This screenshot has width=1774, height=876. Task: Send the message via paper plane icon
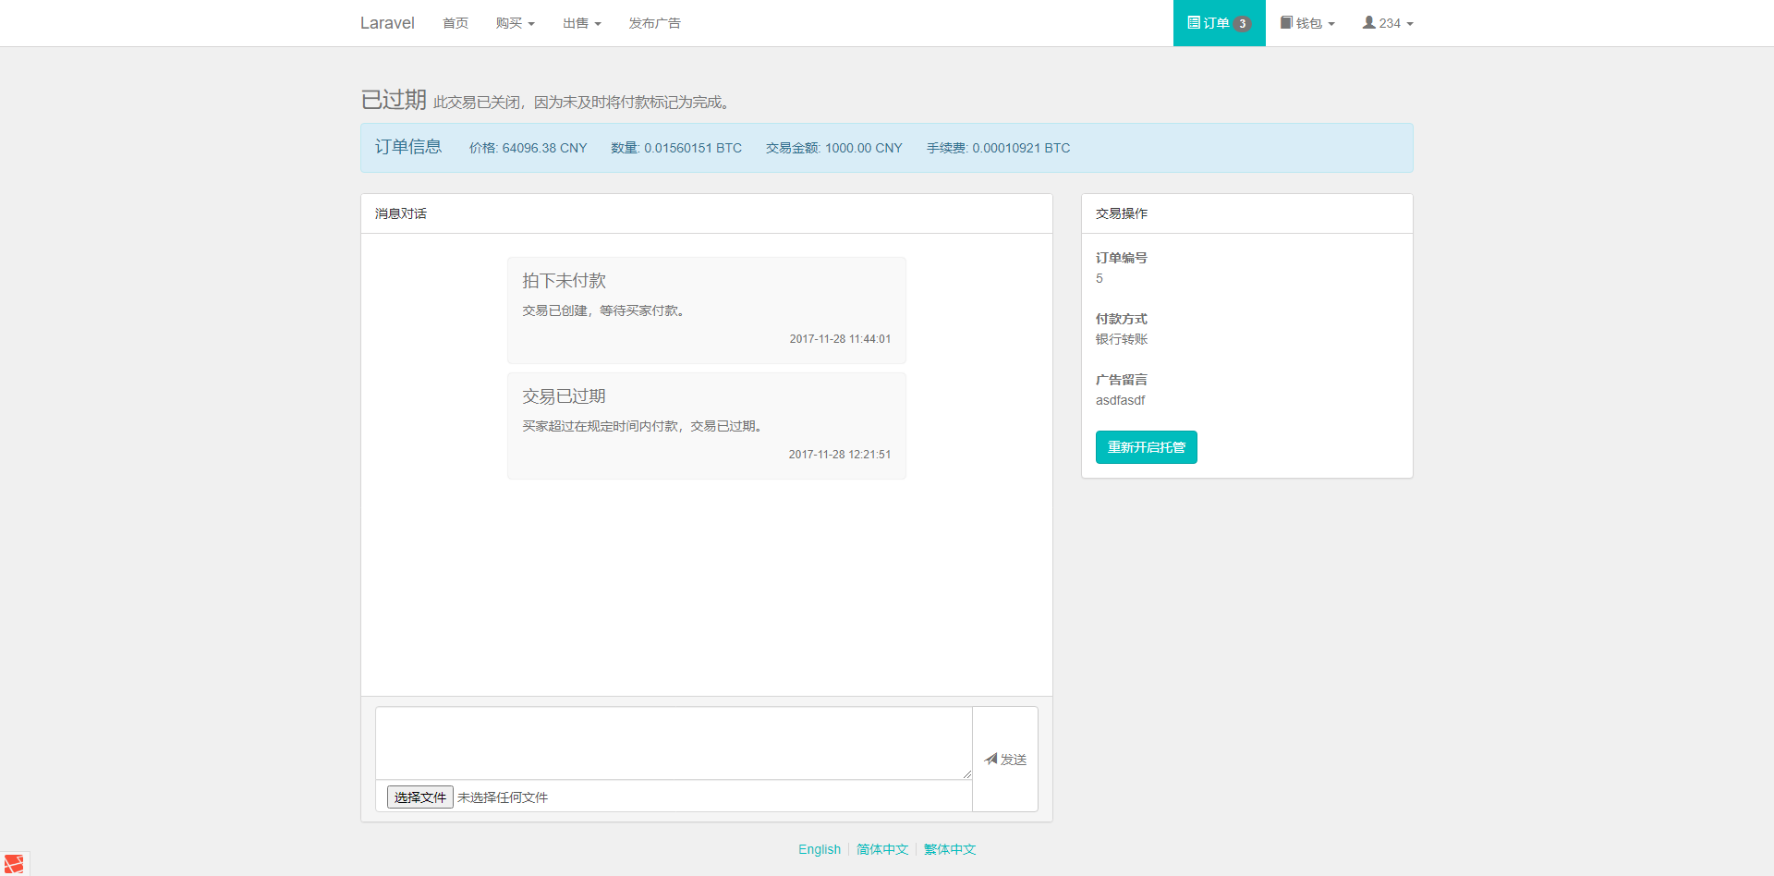pyautogui.click(x=990, y=759)
